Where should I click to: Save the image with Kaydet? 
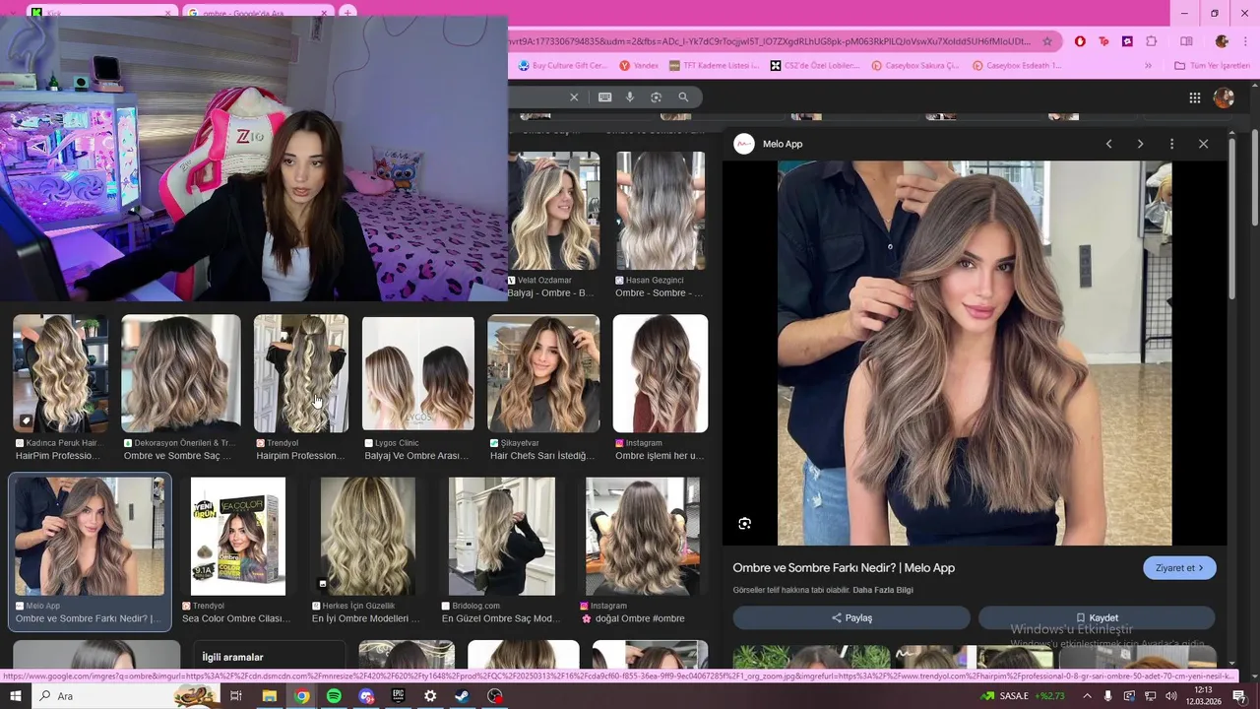(x=1097, y=617)
